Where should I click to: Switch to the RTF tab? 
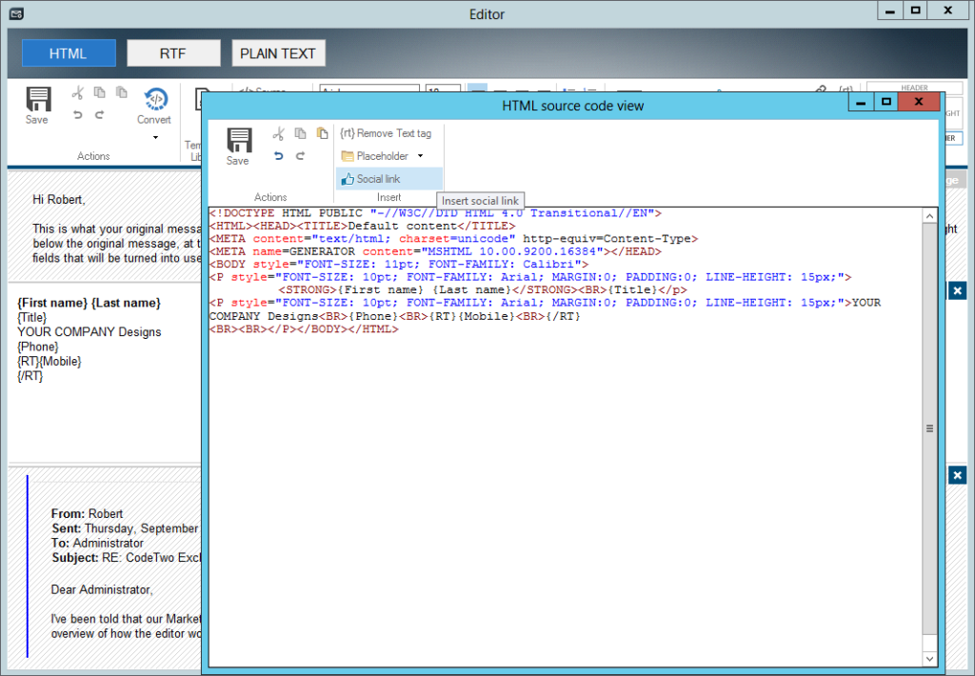tap(173, 52)
